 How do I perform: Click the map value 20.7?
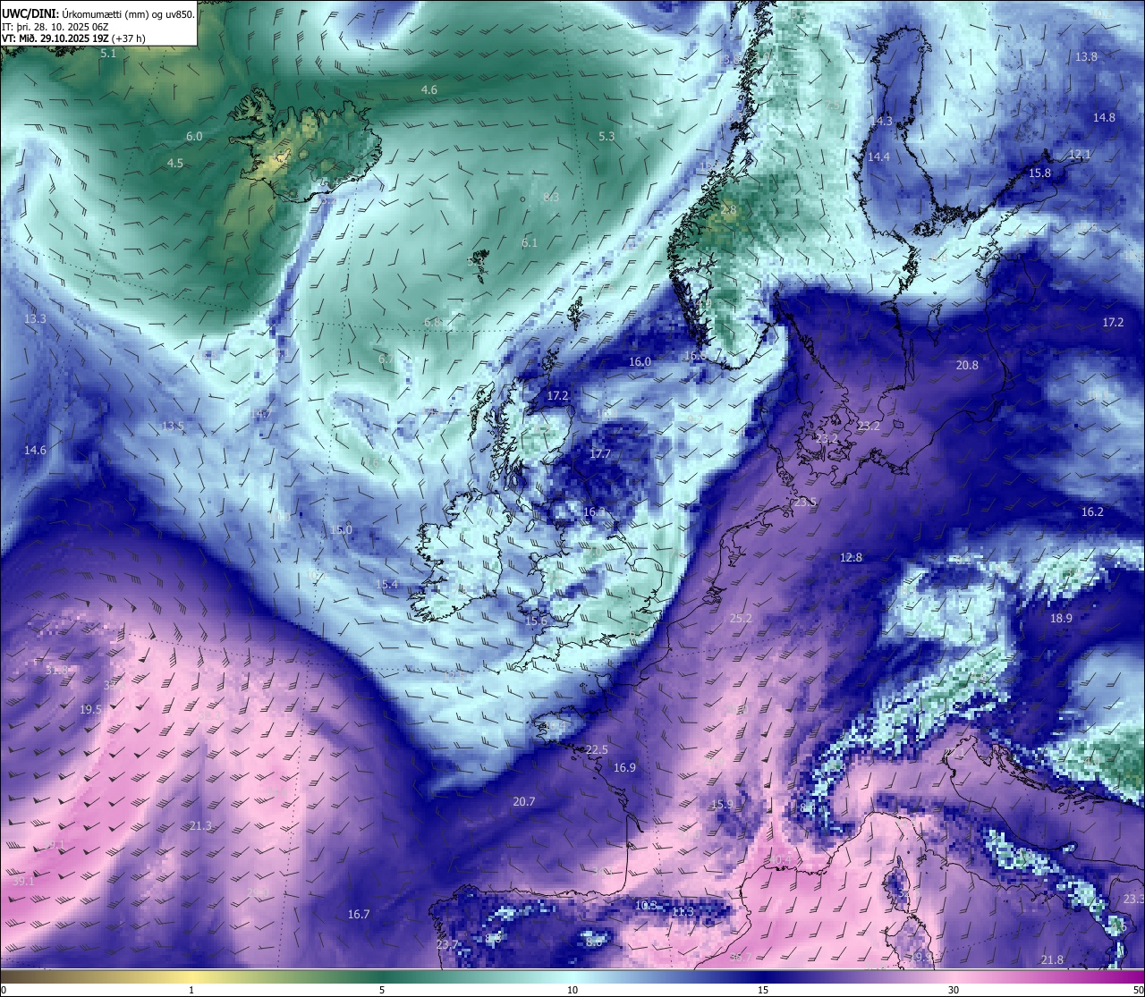coord(523,802)
